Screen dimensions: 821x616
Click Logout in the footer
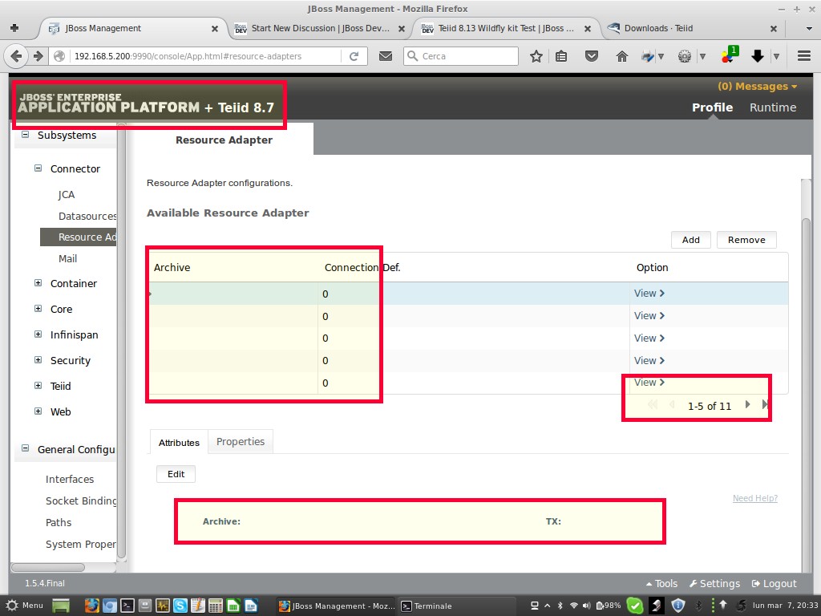point(774,584)
